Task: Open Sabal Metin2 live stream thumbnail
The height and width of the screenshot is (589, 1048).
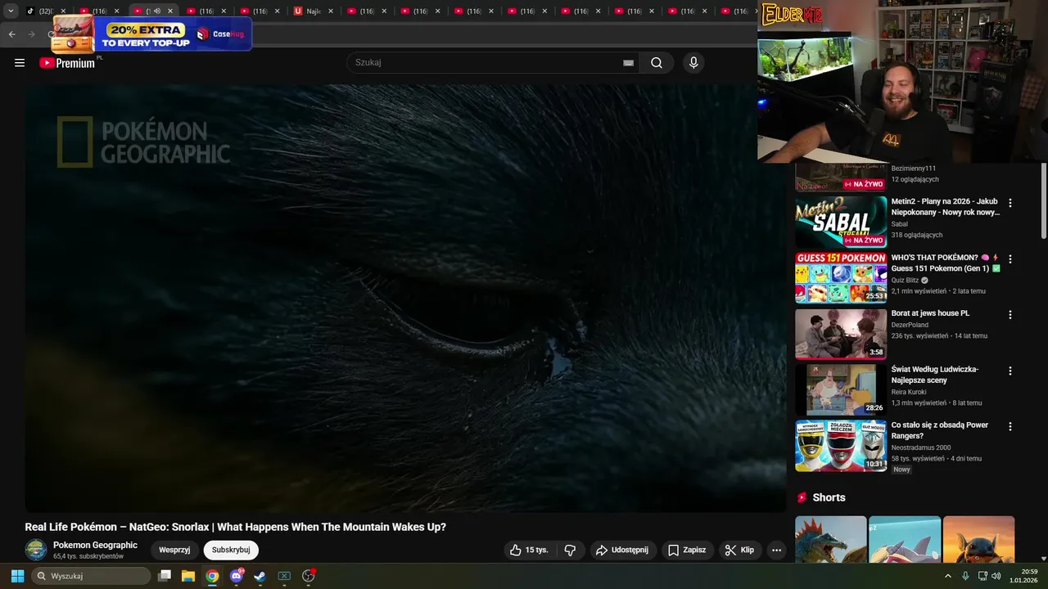Action: [841, 222]
